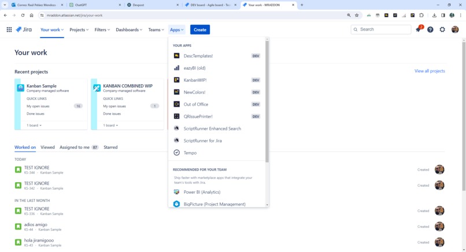Open a new browser tab
Viewport: 466px width, 252px height.
coord(302,5)
